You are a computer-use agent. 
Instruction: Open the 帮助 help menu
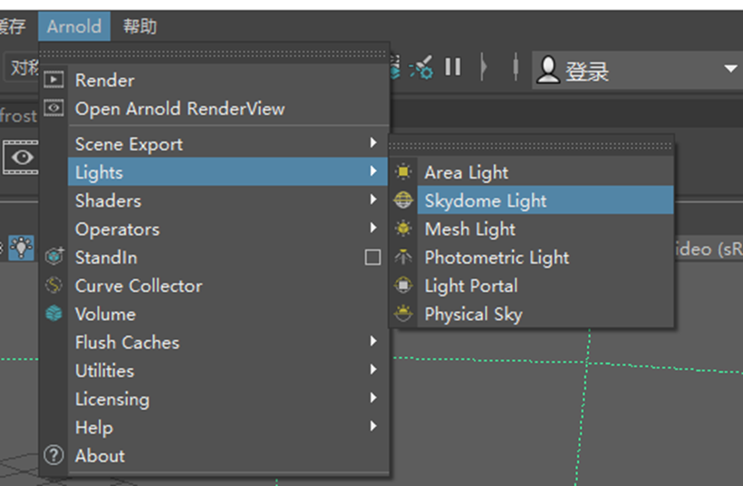click(x=140, y=26)
